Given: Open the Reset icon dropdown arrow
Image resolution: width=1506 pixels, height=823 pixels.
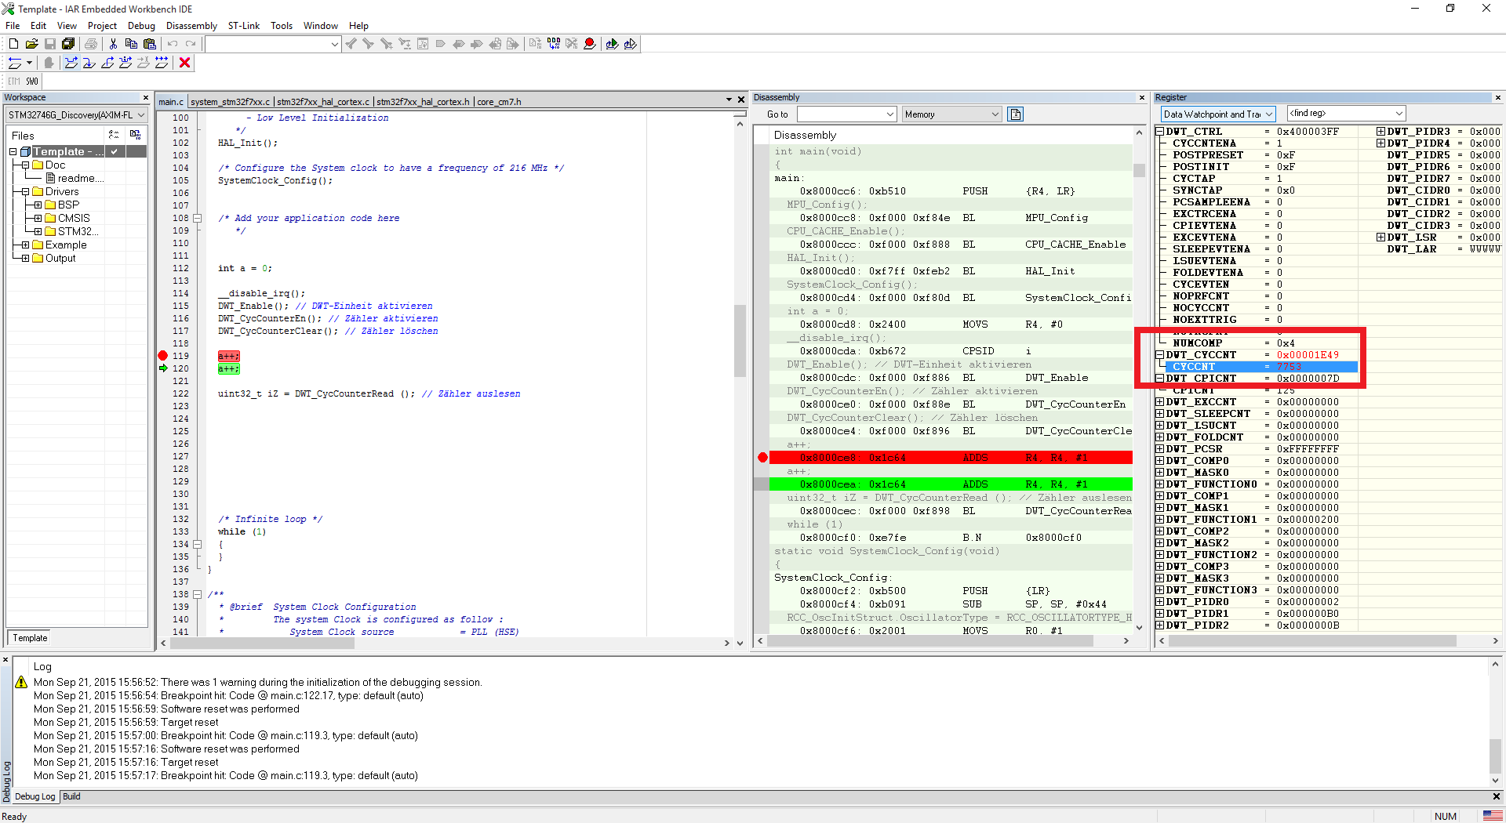Looking at the screenshot, I should tap(29, 63).
